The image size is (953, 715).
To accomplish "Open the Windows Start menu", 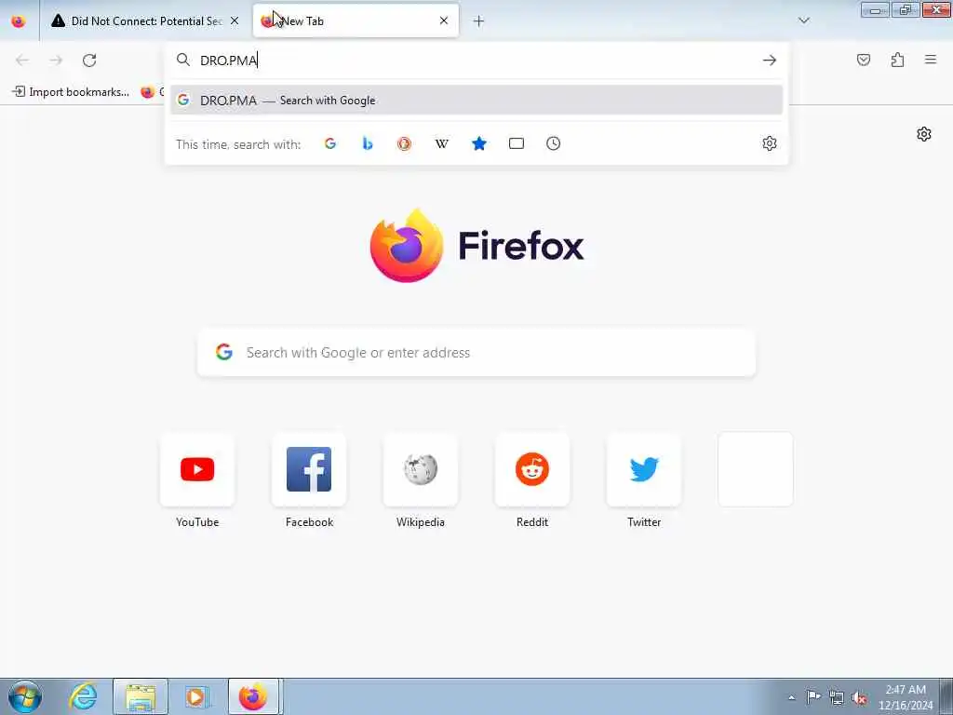I will click(x=25, y=696).
